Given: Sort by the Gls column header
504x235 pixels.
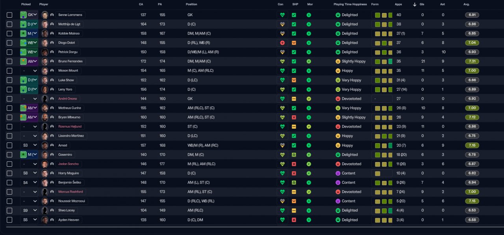Looking at the screenshot, I should [x=422, y=4].
